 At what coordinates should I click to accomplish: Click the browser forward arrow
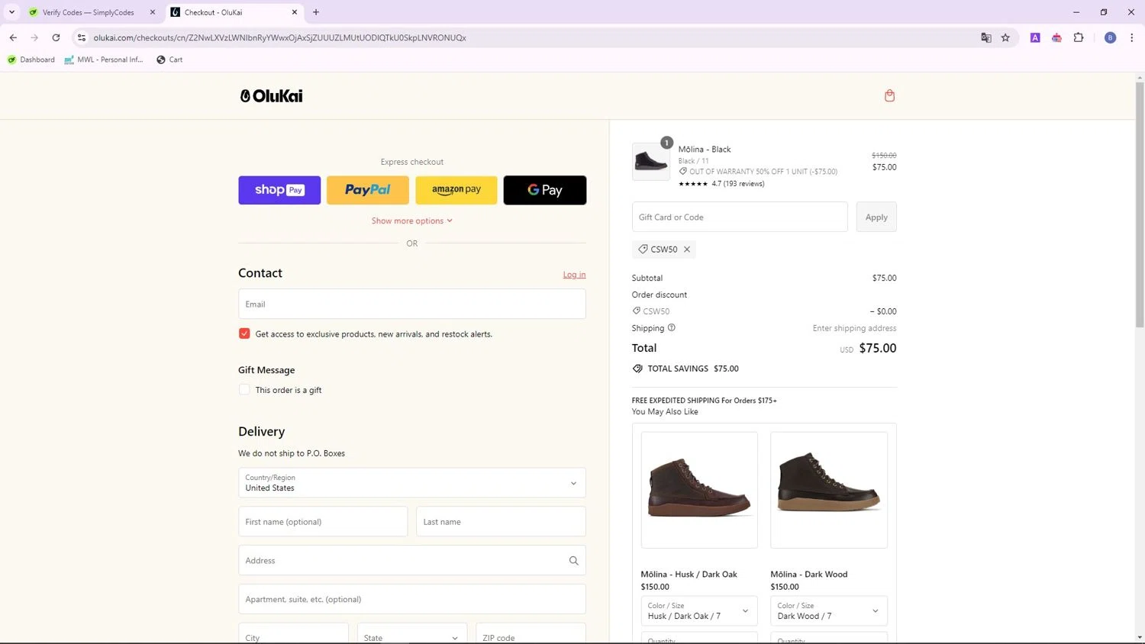coord(34,37)
